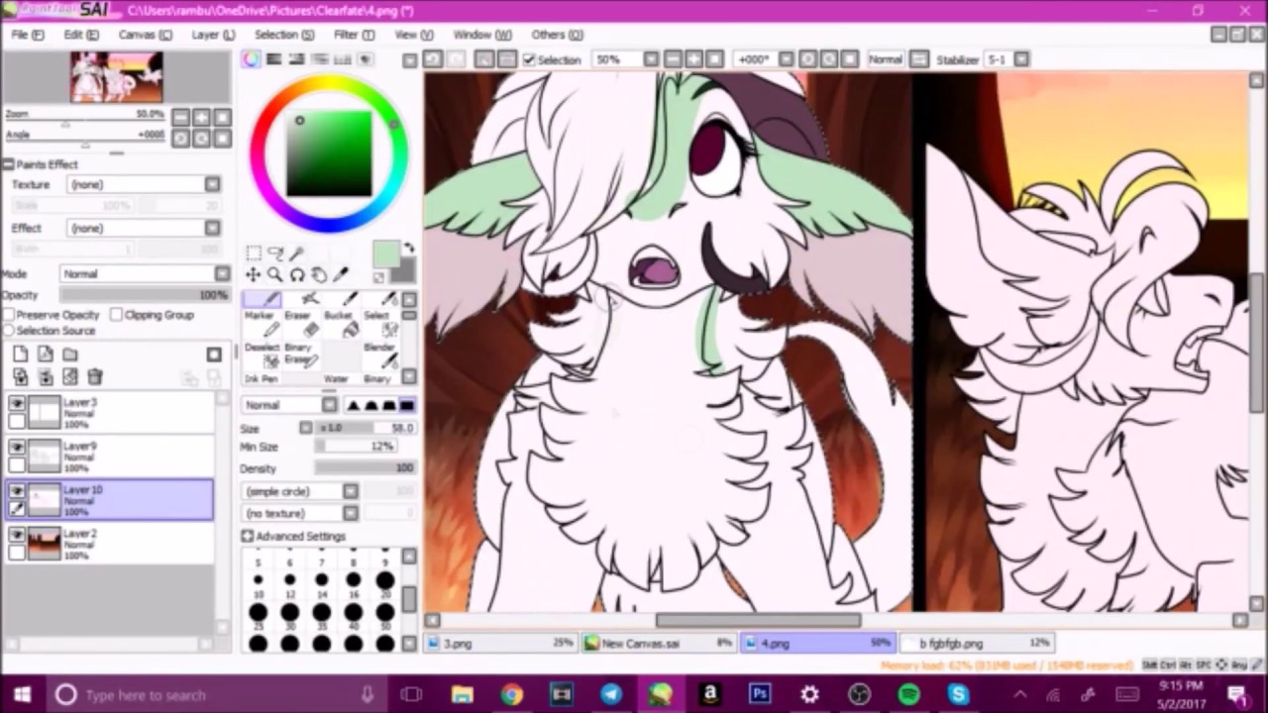
Task: Open the Texture dropdown
Action: click(144, 184)
